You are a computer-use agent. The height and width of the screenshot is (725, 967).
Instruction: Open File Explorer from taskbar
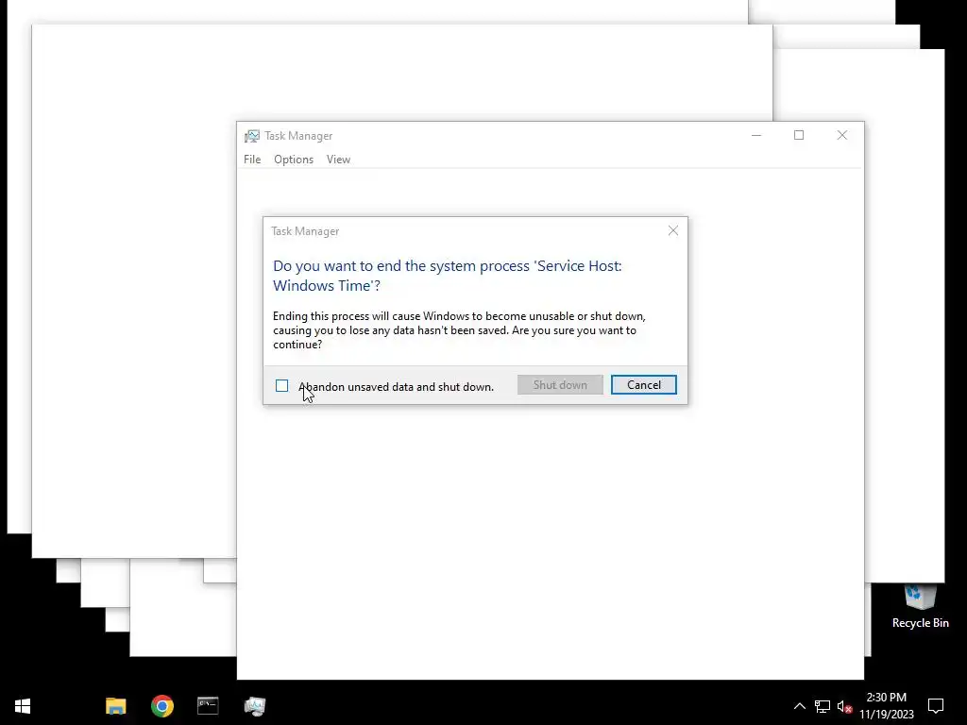[x=116, y=706]
